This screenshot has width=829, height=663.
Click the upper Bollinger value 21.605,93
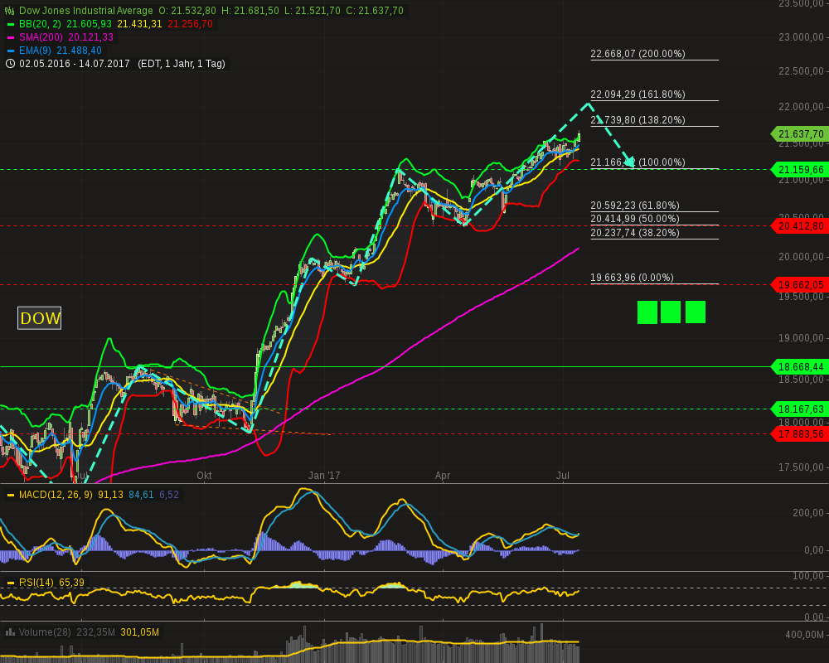pos(89,24)
